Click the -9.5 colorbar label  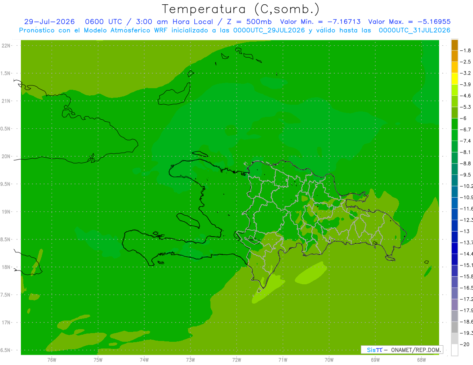[466, 175]
